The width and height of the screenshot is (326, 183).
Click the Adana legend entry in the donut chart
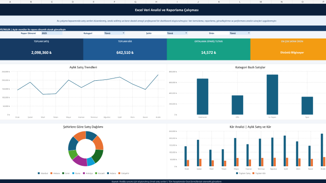coord(111,173)
